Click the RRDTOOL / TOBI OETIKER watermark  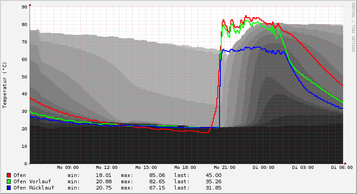353,26
